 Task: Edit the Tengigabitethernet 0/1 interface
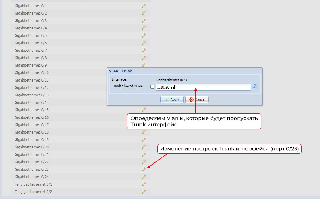pos(143,184)
